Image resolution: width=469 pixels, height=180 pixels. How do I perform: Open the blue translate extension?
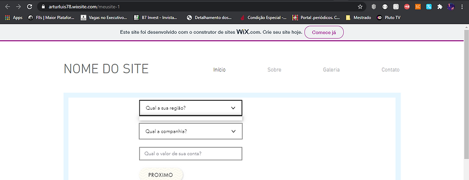coord(429,7)
